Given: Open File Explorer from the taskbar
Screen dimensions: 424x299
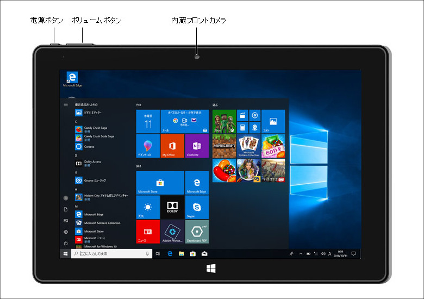Looking at the screenshot, I should click(181, 253).
